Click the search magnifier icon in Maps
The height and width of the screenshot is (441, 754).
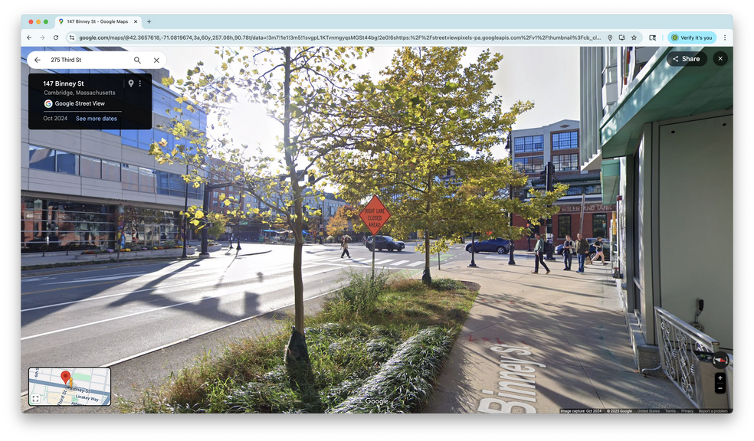click(137, 60)
